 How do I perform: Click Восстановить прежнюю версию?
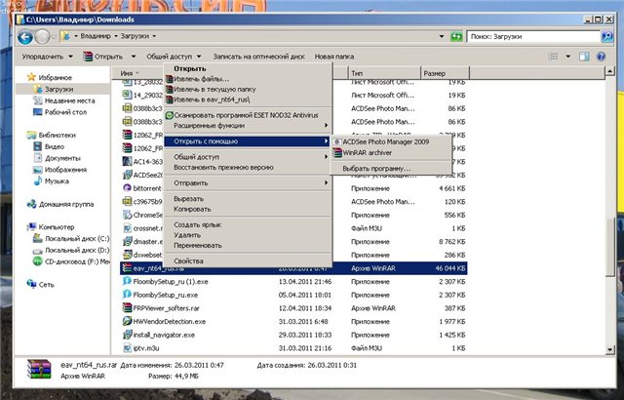(x=223, y=167)
